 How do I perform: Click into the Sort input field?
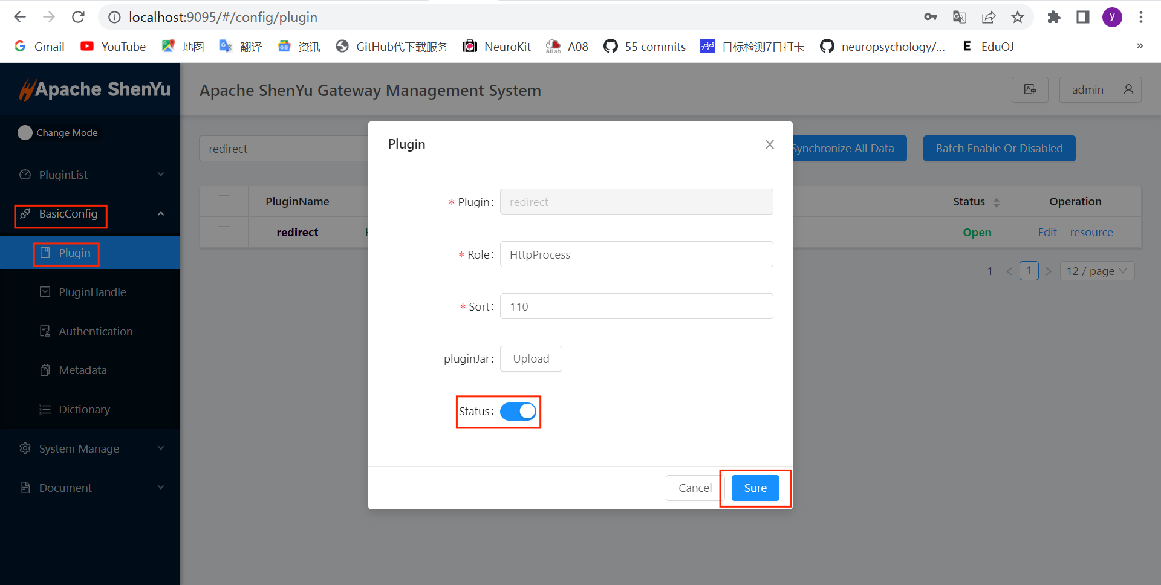pyautogui.click(x=636, y=306)
